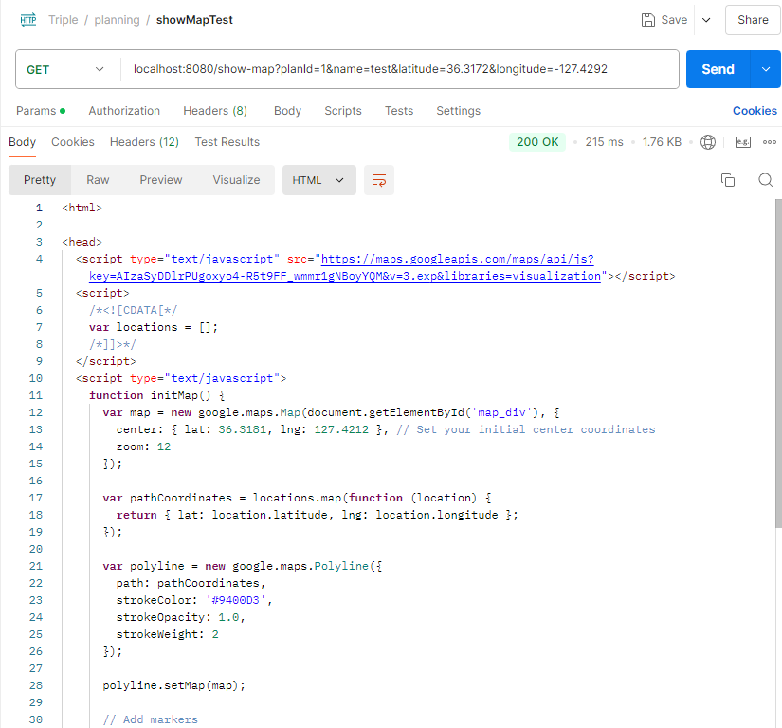Click the 'function initMap()' line
The image size is (782, 728).
(x=157, y=395)
